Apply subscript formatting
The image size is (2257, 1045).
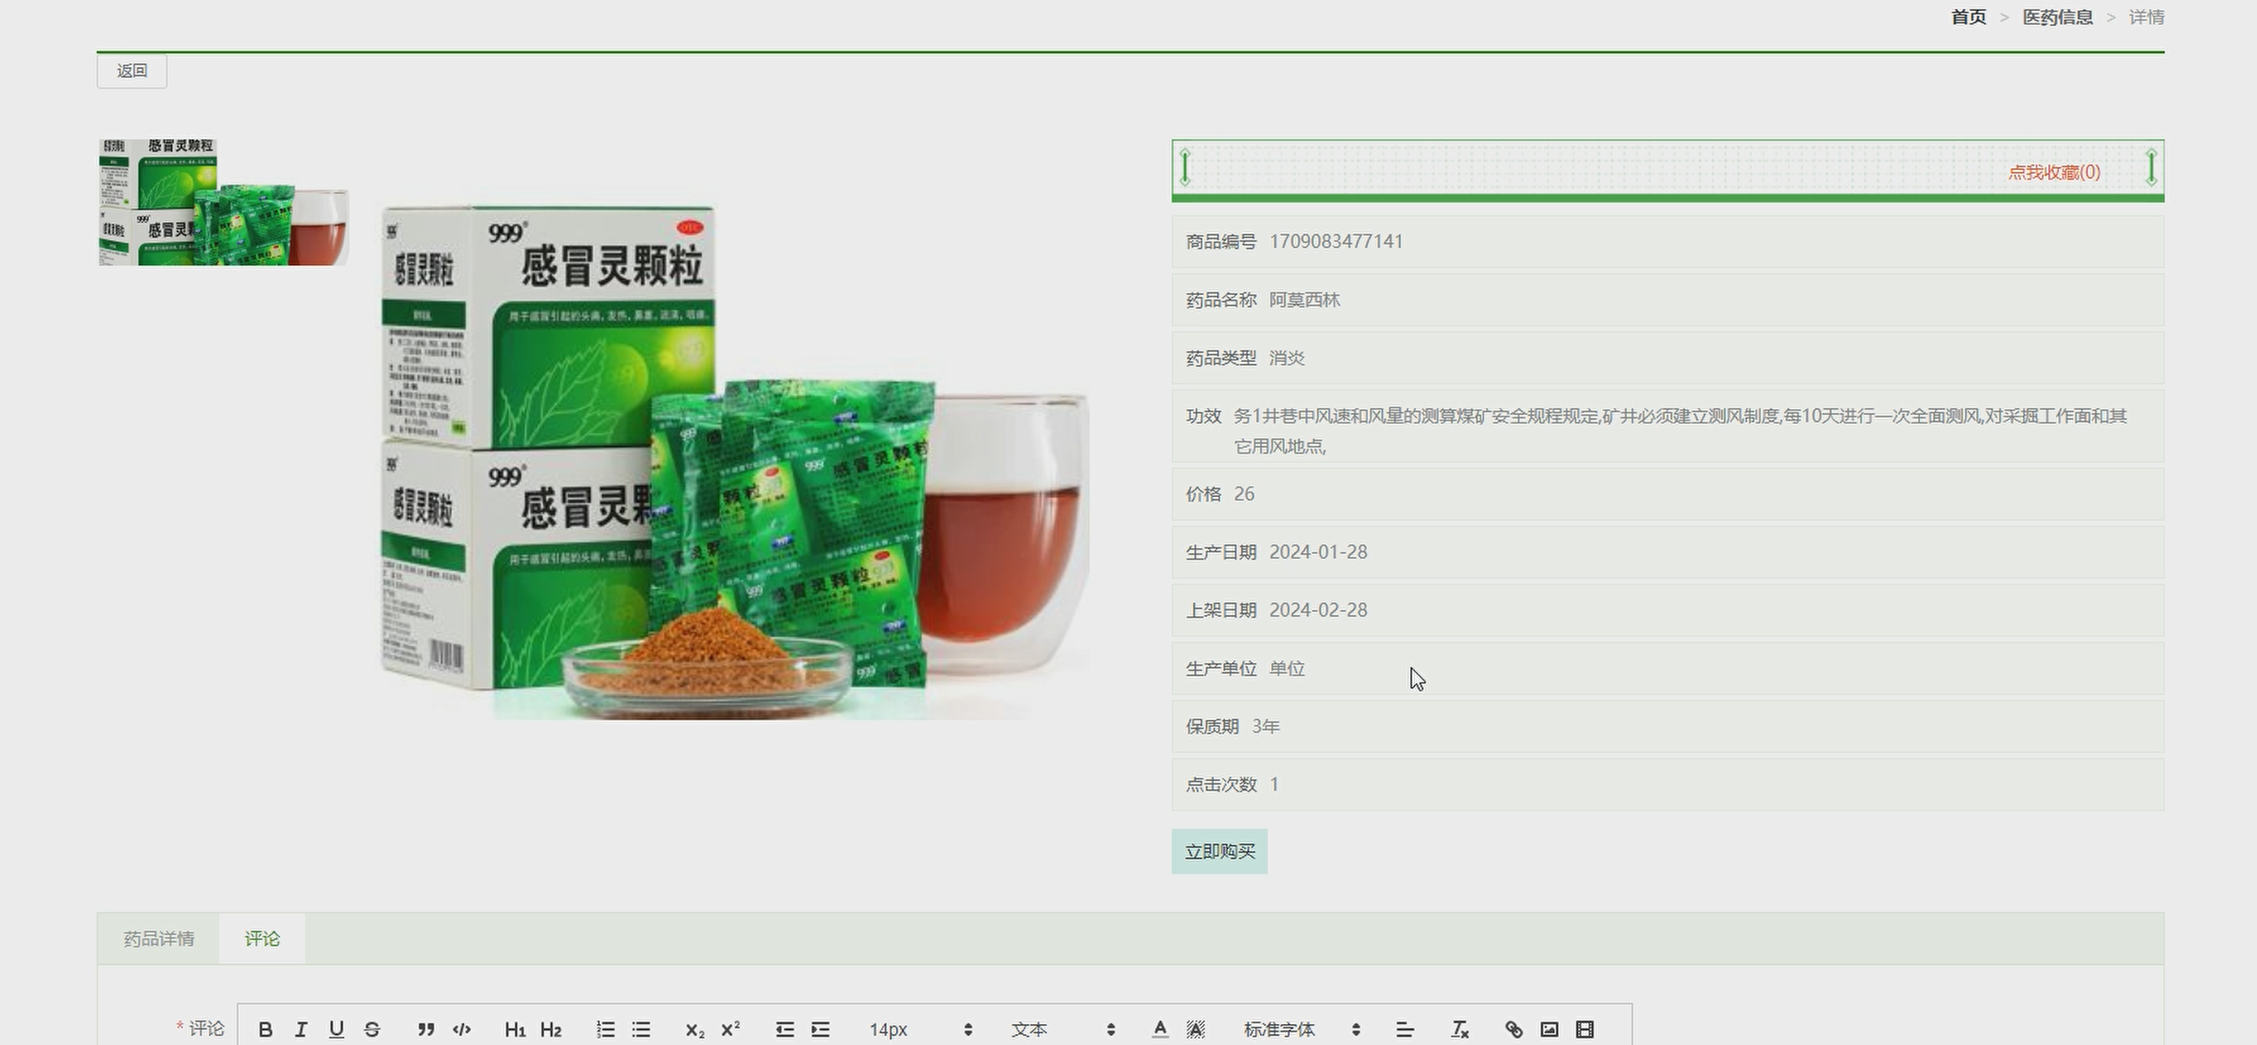point(694,1029)
